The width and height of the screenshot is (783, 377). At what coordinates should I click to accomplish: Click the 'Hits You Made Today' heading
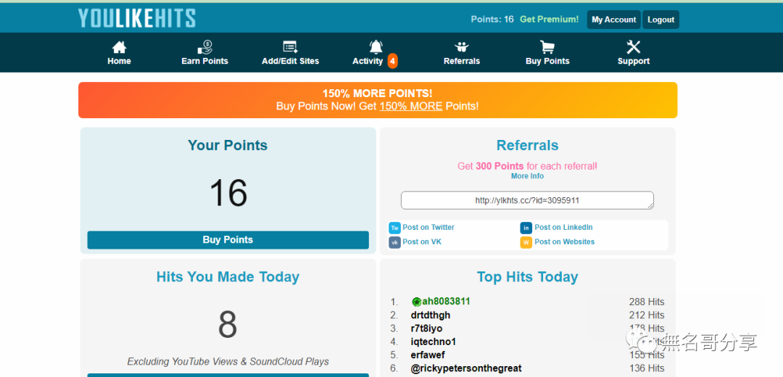[x=228, y=277]
